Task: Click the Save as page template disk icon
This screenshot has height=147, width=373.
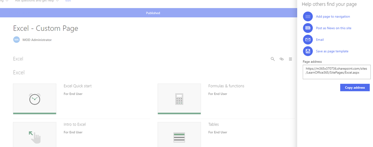Action: [308, 51]
